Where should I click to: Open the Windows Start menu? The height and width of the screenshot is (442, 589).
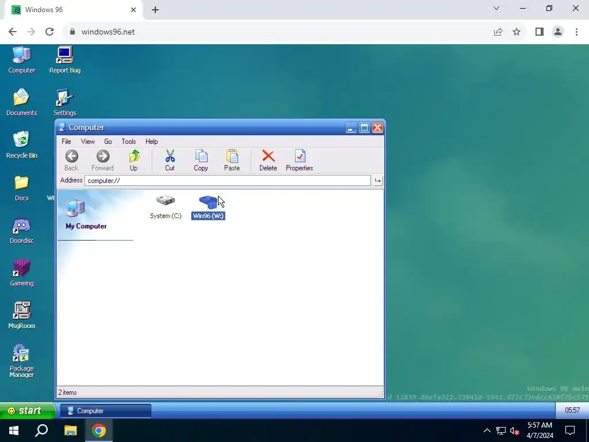click(x=14, y=430)
